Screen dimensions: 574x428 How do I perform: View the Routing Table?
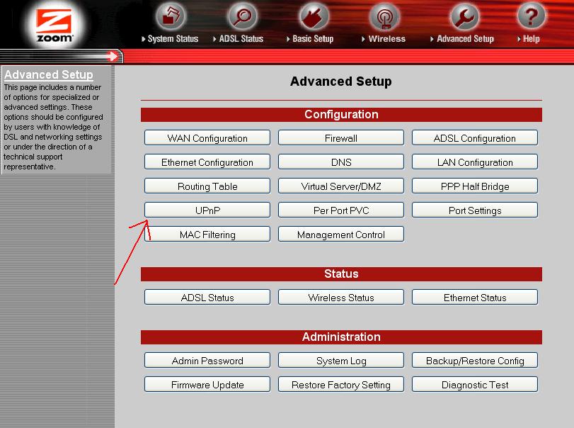pos(207,186)
